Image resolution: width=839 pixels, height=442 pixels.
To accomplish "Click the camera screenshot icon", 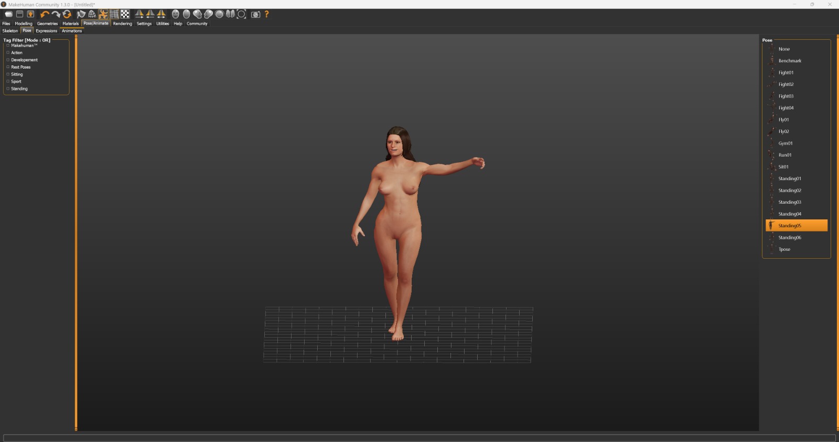I will pos(255,14).
